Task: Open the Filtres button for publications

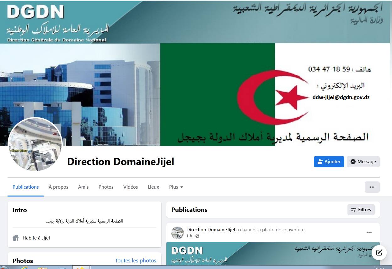Action: 361,210
